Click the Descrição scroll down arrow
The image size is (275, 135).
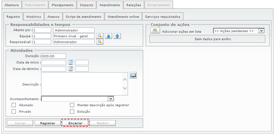[125, 88]
